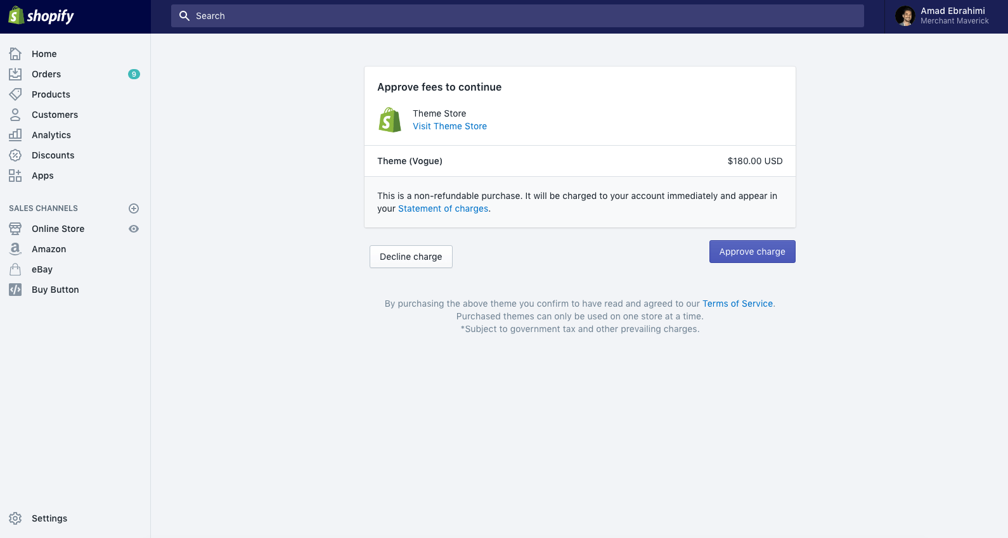Click the Merchant Maverick store name

954,21
